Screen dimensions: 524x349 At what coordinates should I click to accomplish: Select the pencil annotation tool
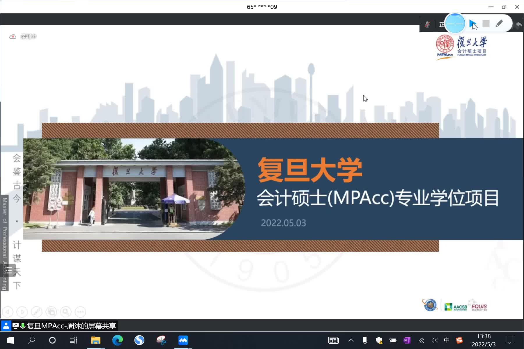coord(500,23)
